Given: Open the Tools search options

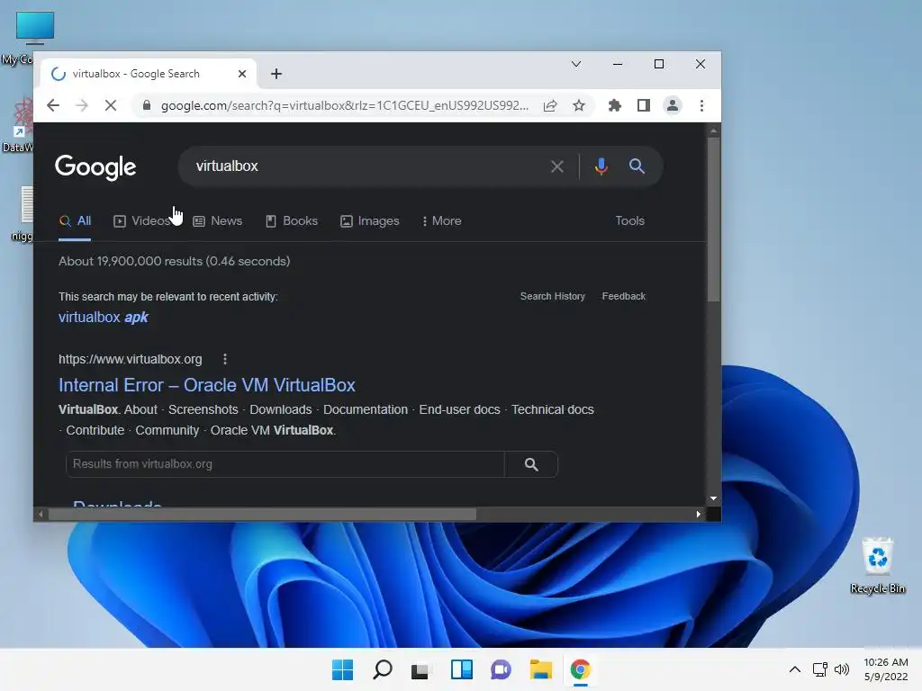Looking at the screenshot, I should tap(629, 221).
